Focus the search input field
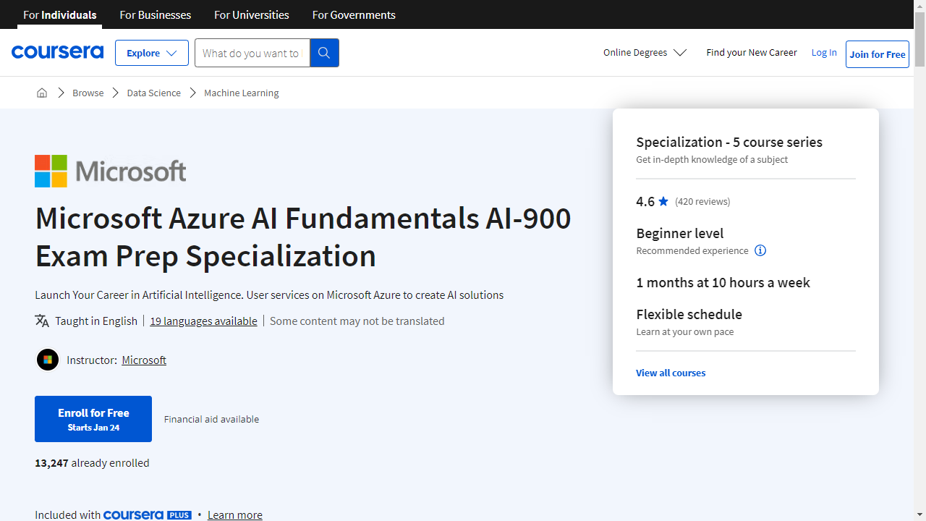This screenshot has height=521, width=926. pos(252,53)
